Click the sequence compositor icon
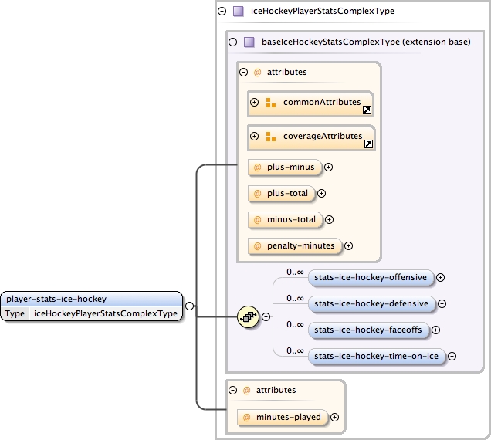Image resolution: width=491 pixels, height=440 pixels. pos(246,316)
